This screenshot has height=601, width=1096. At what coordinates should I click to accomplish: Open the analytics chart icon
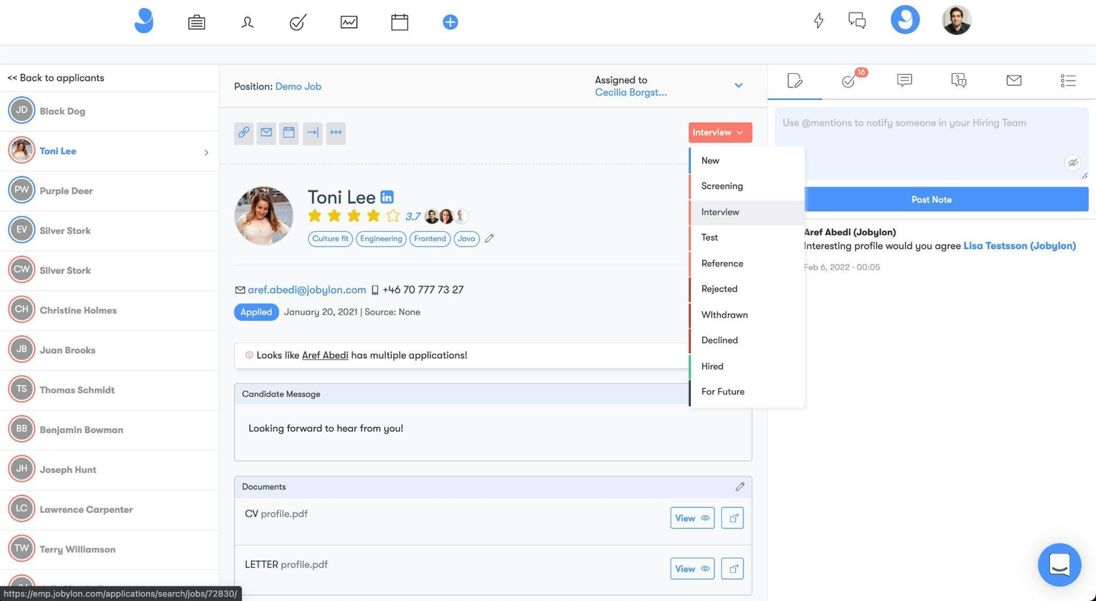click(x=349, y=22)
